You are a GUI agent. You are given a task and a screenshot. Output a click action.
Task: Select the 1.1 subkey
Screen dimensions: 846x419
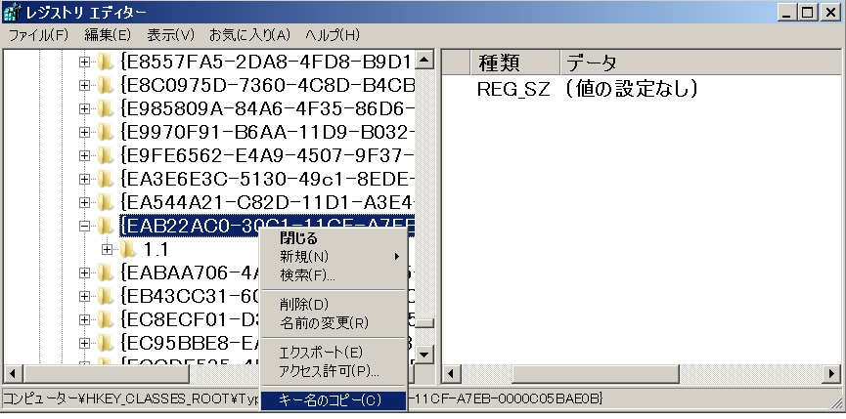pos(156,249)
